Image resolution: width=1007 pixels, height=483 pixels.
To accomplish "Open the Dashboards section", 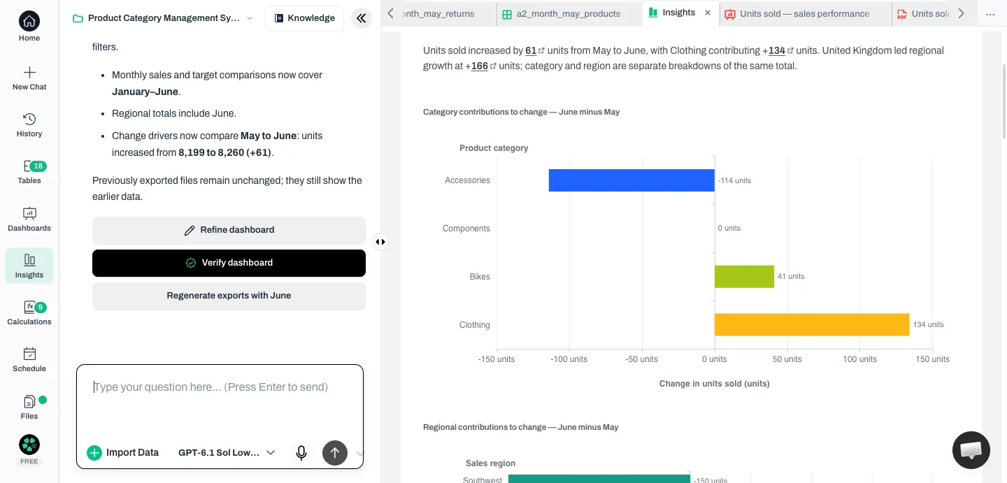I will click(x=29, y=219).
